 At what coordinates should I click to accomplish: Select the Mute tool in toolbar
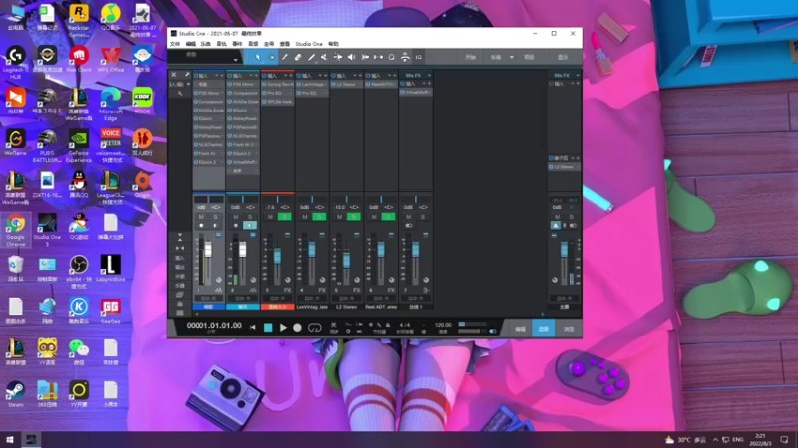click(324, 57)
